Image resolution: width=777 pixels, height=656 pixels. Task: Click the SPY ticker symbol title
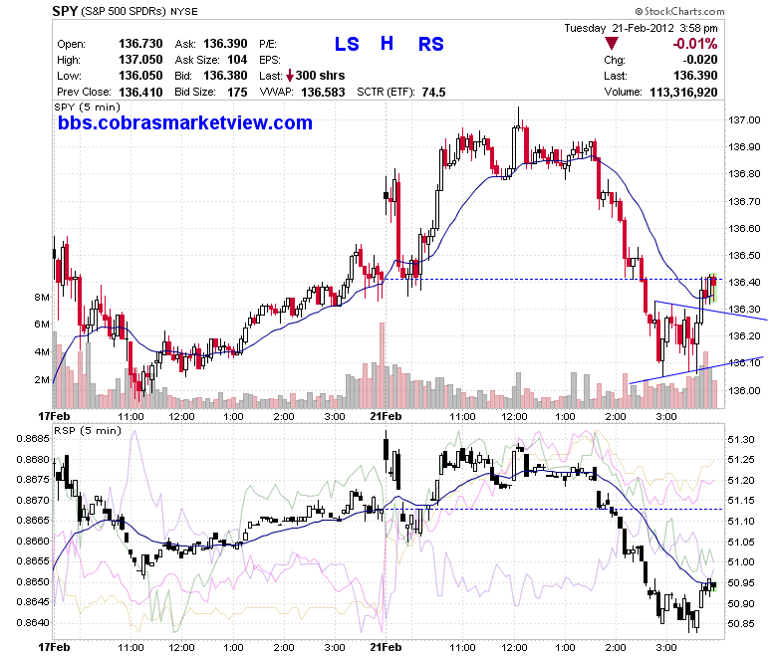(x=65, y=10)
